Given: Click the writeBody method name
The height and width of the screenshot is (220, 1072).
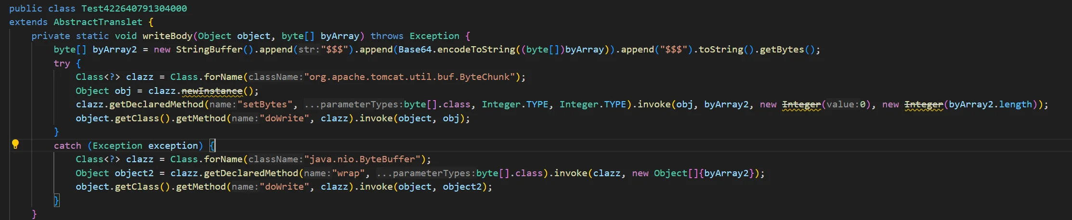Looking at the screenshot, I should pyautogui.click(x=167, y=36).
